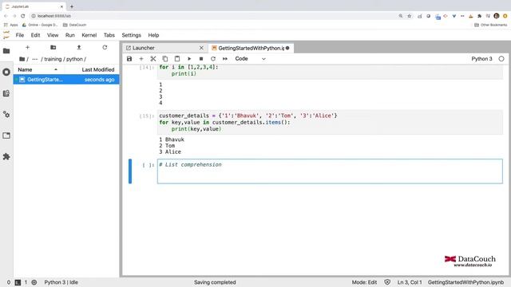Open the Extension Manager puzzle icon

6,156
